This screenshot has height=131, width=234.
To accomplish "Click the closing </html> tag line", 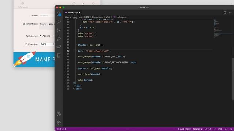I will point(77,89).
